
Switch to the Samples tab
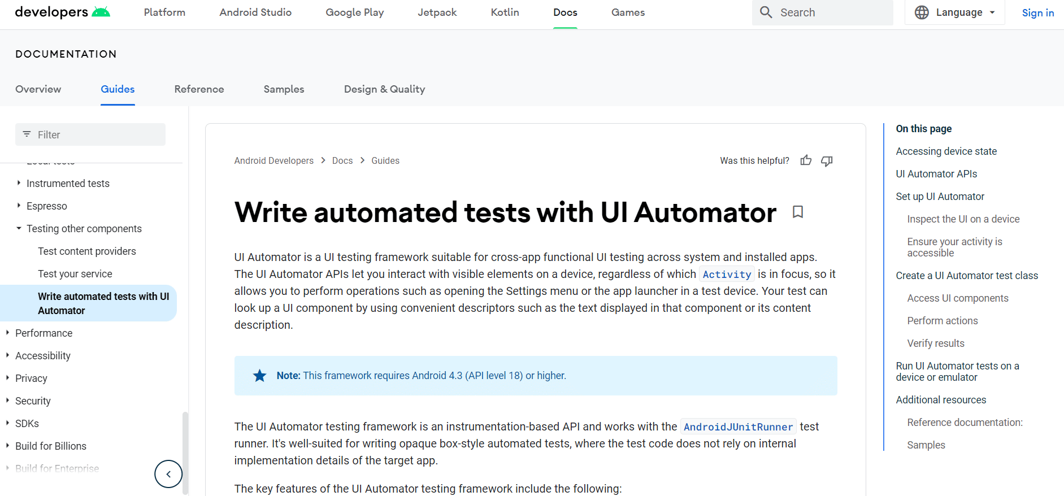point(284,89)
